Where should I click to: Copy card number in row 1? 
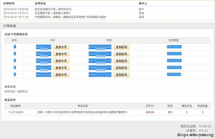(61, 47)
